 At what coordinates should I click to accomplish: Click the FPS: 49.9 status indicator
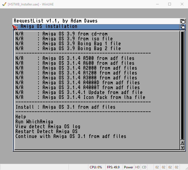tap(113, 167)
